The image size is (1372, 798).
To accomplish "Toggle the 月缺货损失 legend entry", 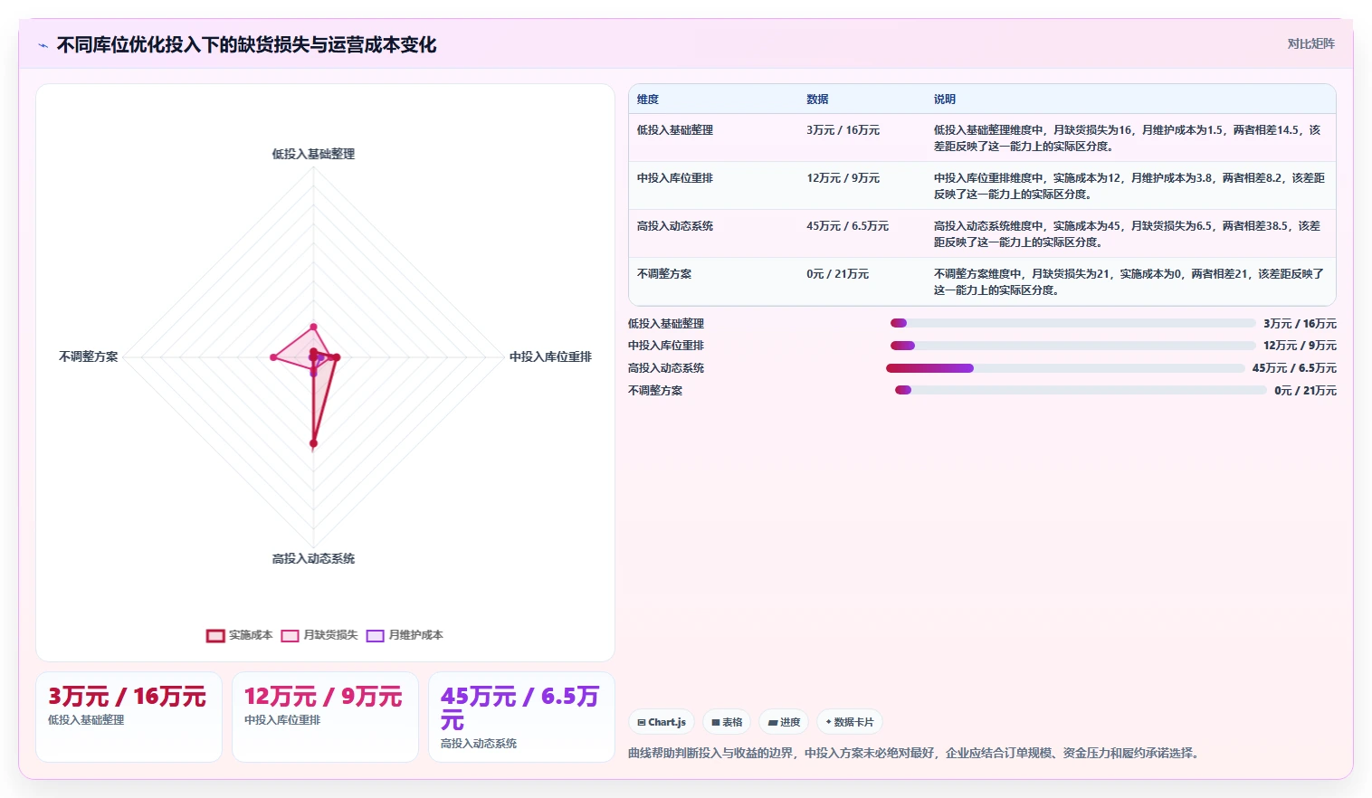I will pyautogui.click(x=319, y=635).
